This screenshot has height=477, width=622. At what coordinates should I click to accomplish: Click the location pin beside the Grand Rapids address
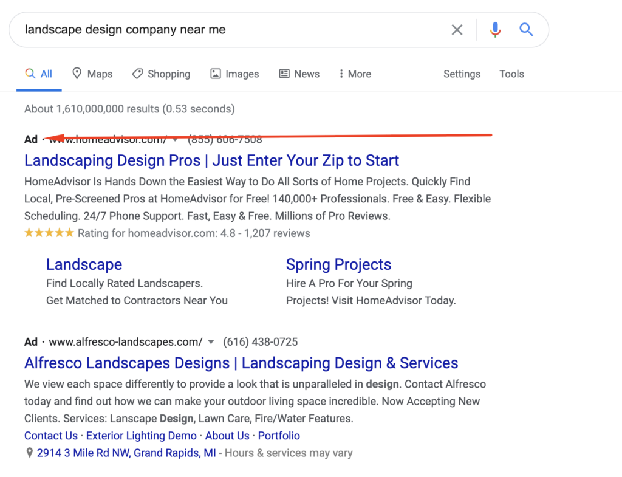point(29,453)
